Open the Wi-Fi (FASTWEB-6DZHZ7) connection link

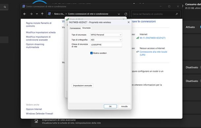pyautogui.click(x=153, y=38)
